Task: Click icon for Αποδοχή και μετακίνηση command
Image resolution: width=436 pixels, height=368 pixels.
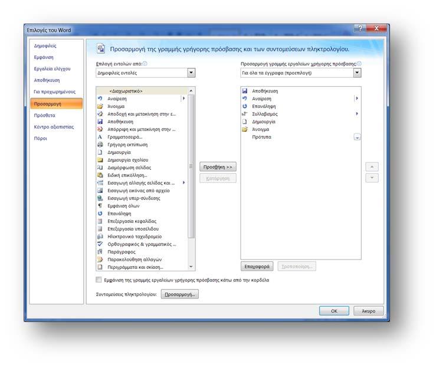Action: pos(100,114)
